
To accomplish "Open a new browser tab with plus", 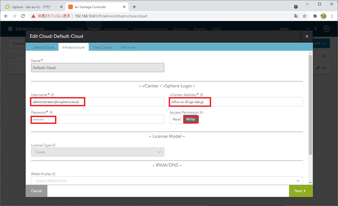I will pos(134,7).
